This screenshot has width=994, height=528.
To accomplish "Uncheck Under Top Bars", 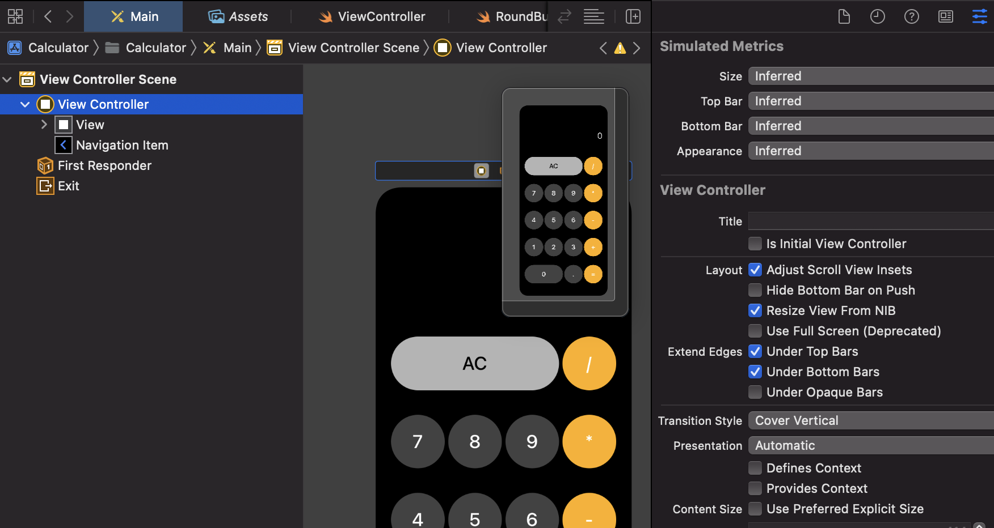I will [x=755, y=351].
